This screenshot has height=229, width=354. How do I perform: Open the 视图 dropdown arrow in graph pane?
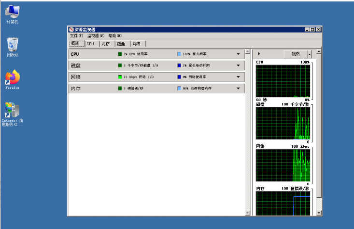tap(310, 54)
